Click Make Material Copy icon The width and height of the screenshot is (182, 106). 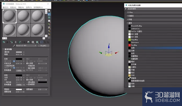tap(20, 42)
